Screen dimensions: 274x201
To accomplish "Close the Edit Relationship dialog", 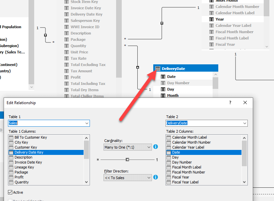I will point(245,102).
